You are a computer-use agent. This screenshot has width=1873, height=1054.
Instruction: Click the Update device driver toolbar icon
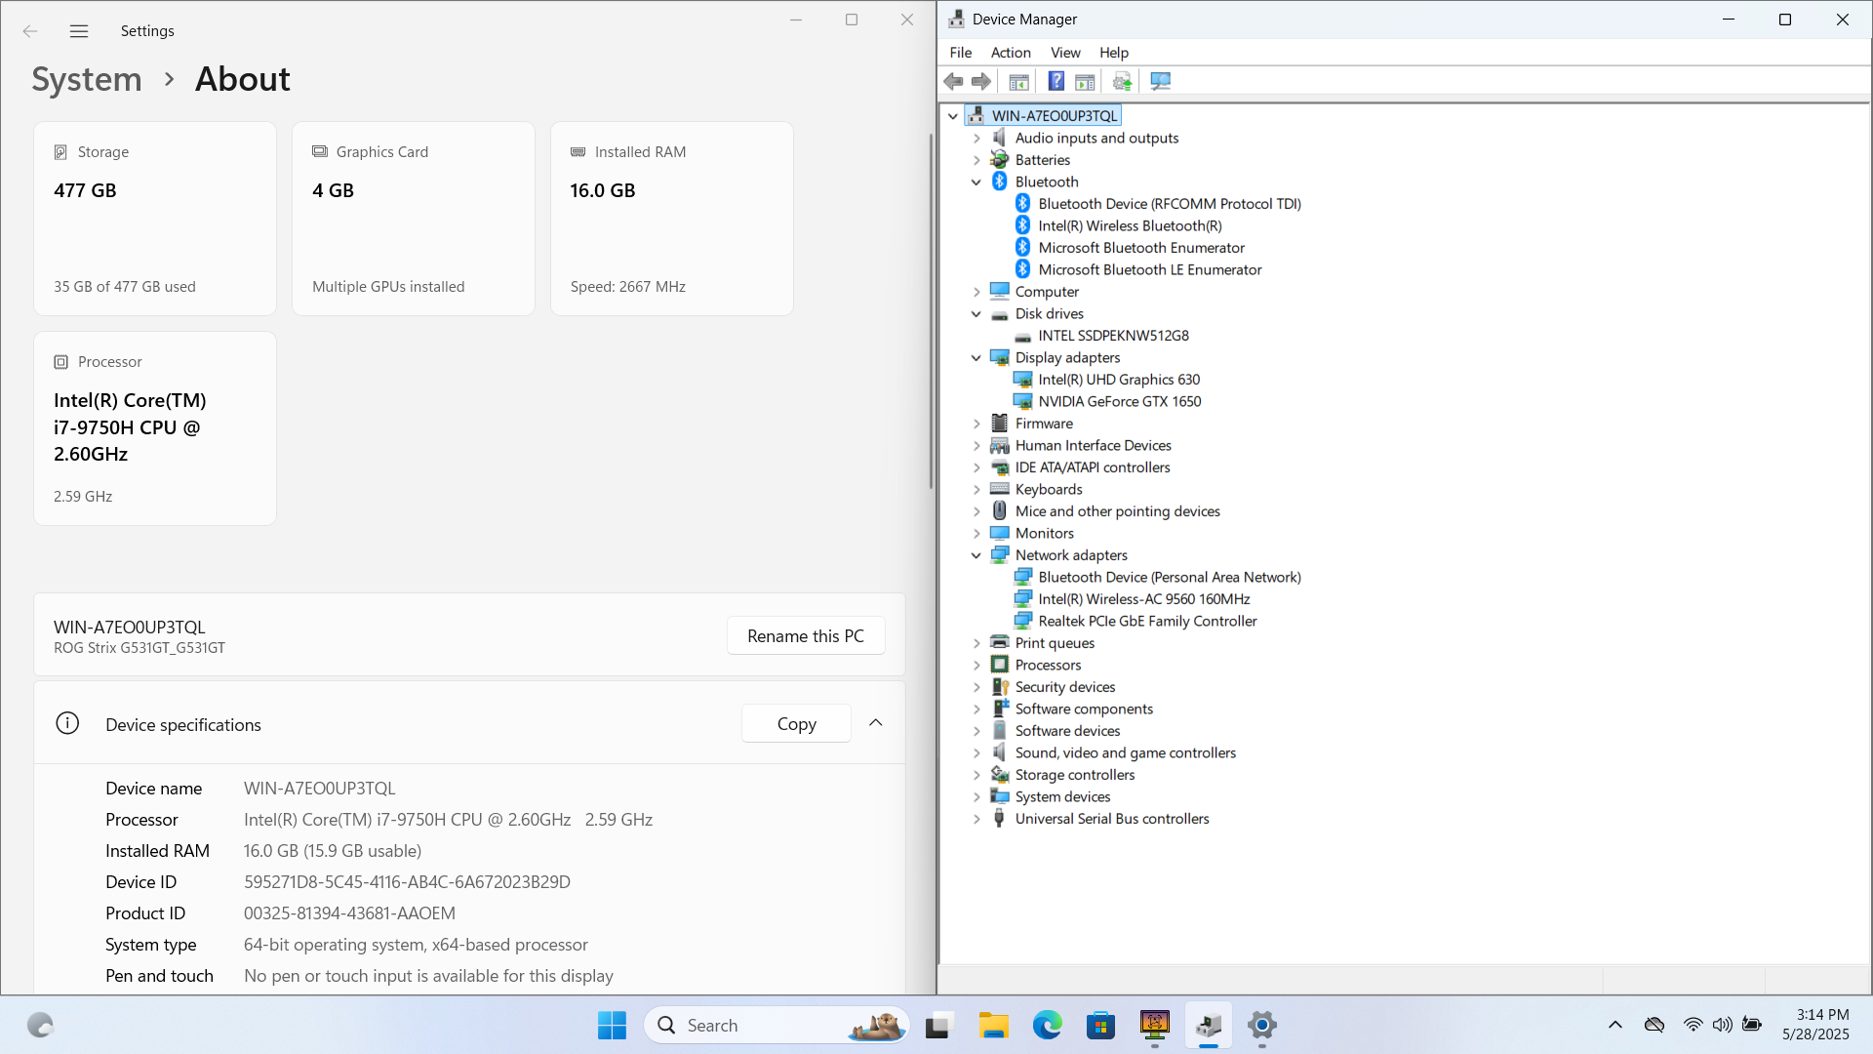[1122, 82]
